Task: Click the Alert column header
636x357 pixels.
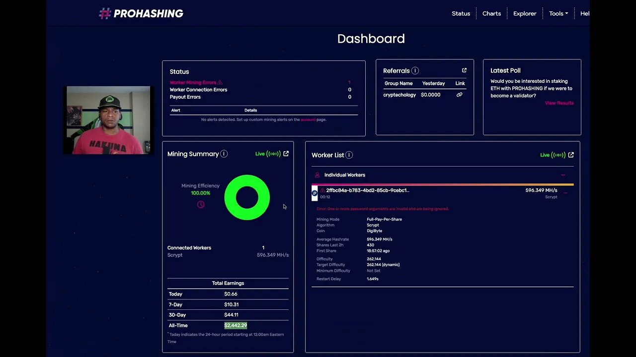Action: pos(175,110)
